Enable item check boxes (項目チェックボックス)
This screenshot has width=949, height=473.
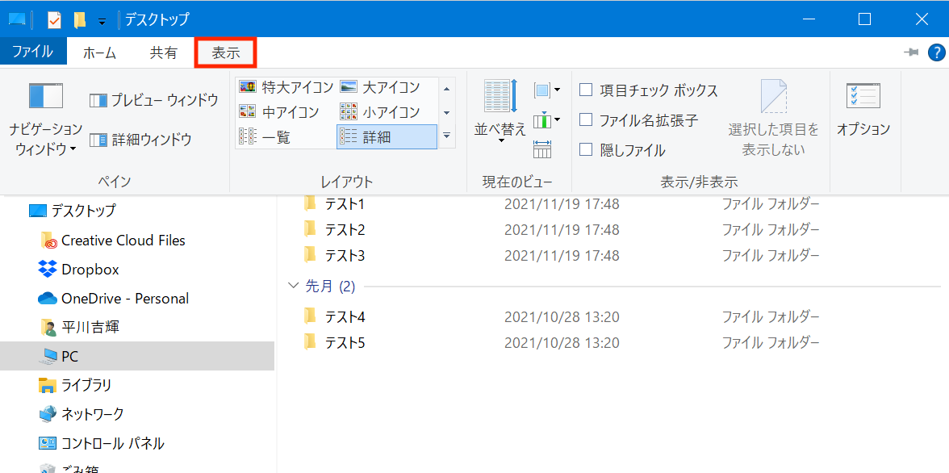[587, 90]
